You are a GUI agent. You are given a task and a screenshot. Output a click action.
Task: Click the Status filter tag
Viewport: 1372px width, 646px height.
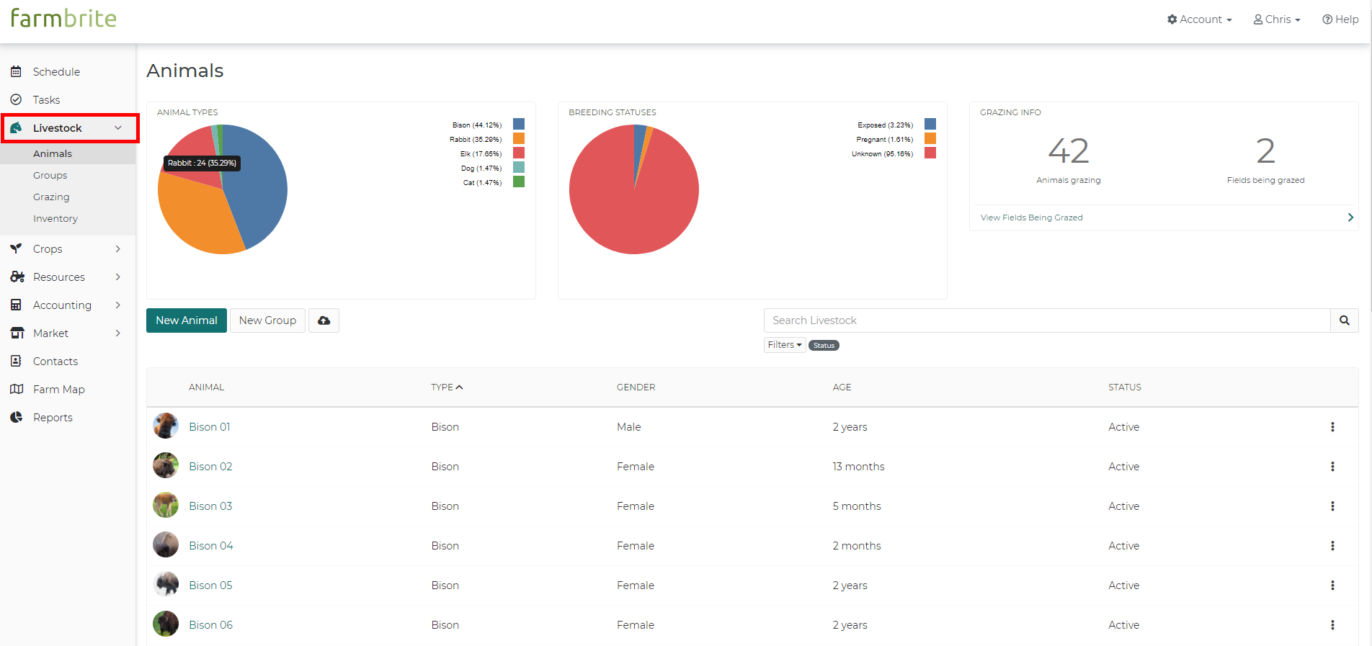[x=824, y=346]
